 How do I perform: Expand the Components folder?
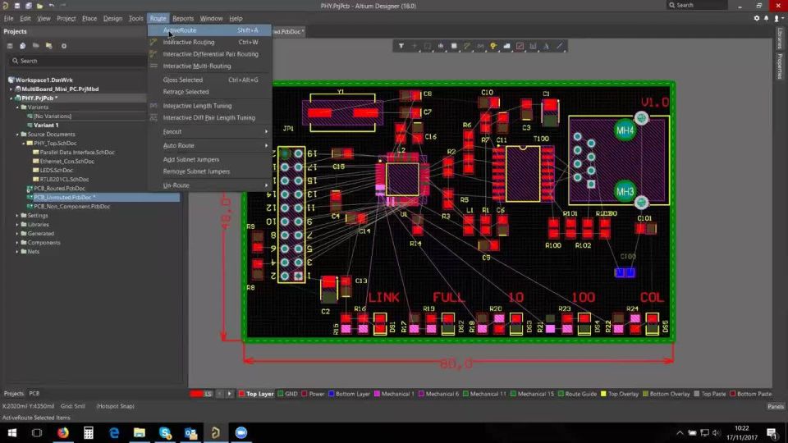[17, 243]
